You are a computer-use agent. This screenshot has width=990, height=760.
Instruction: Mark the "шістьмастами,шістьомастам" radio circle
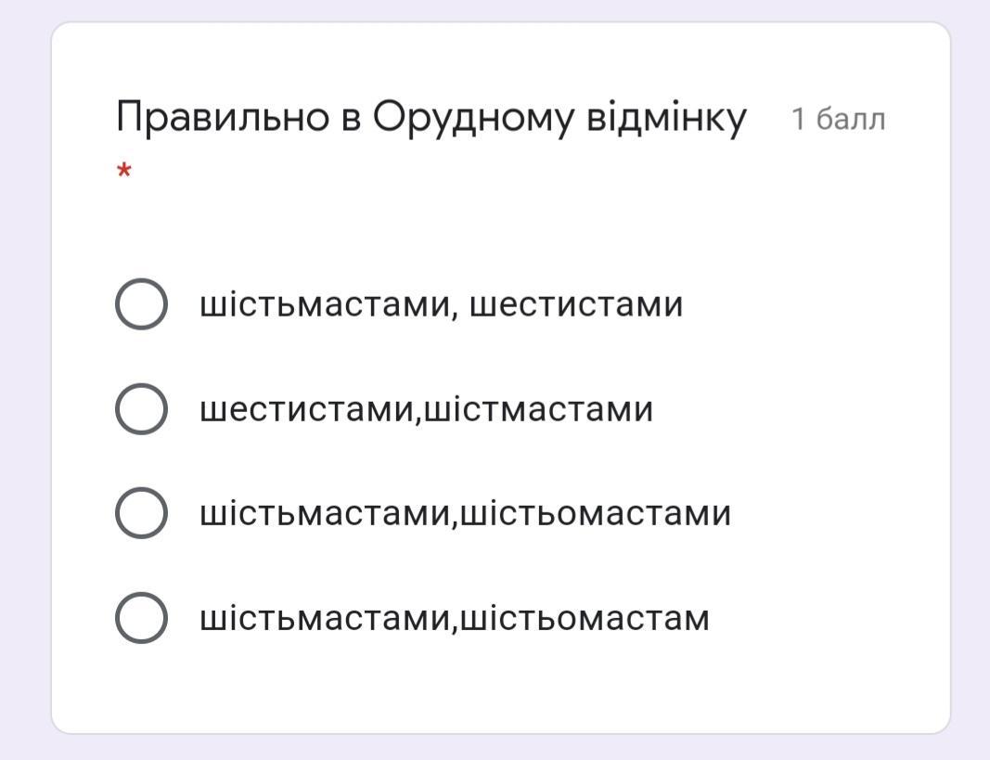(x=141, y=618)
